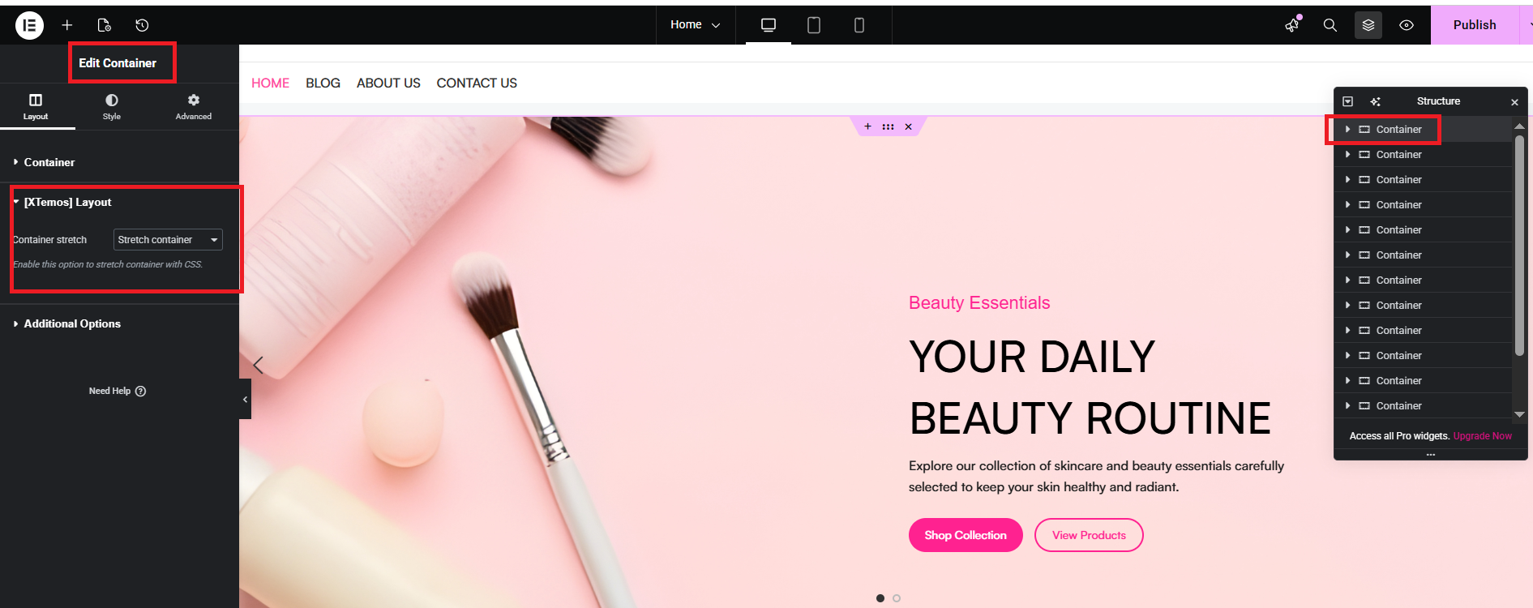Click the 'Edit Container' panel title
The height and width of the screenshot is (608, 1533).
click(x=118, y=63)
